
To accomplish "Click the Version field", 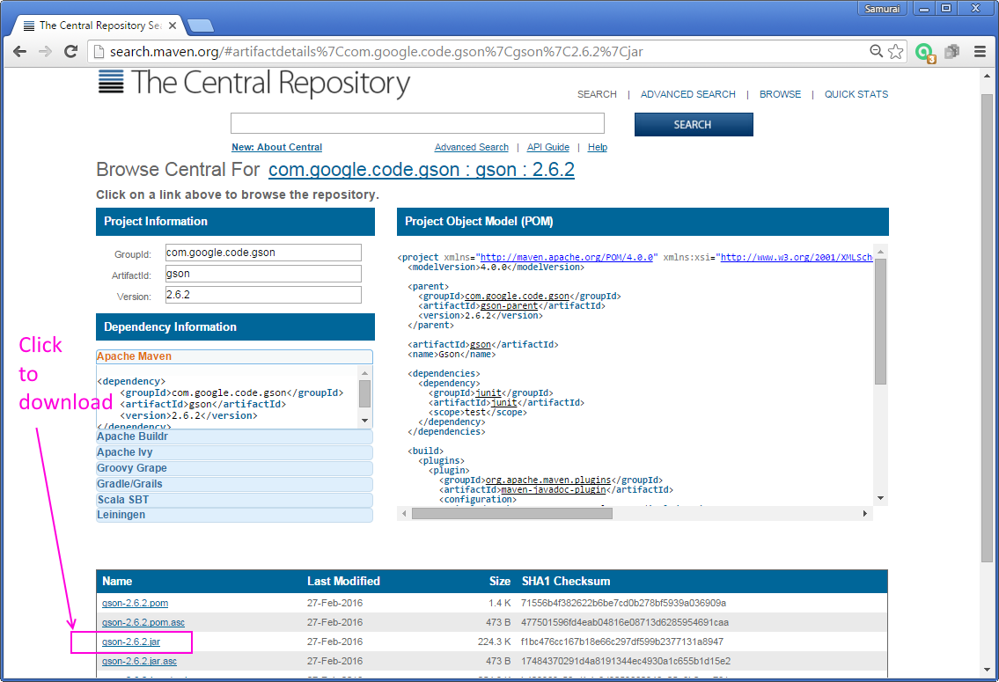I will click(263, 295).
